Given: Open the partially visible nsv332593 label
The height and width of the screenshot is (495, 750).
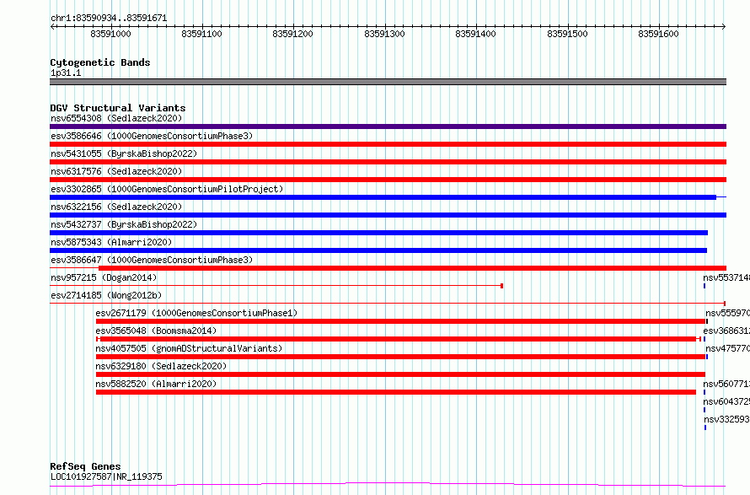Looking at the screenshot, I should (x=726, y=419).
